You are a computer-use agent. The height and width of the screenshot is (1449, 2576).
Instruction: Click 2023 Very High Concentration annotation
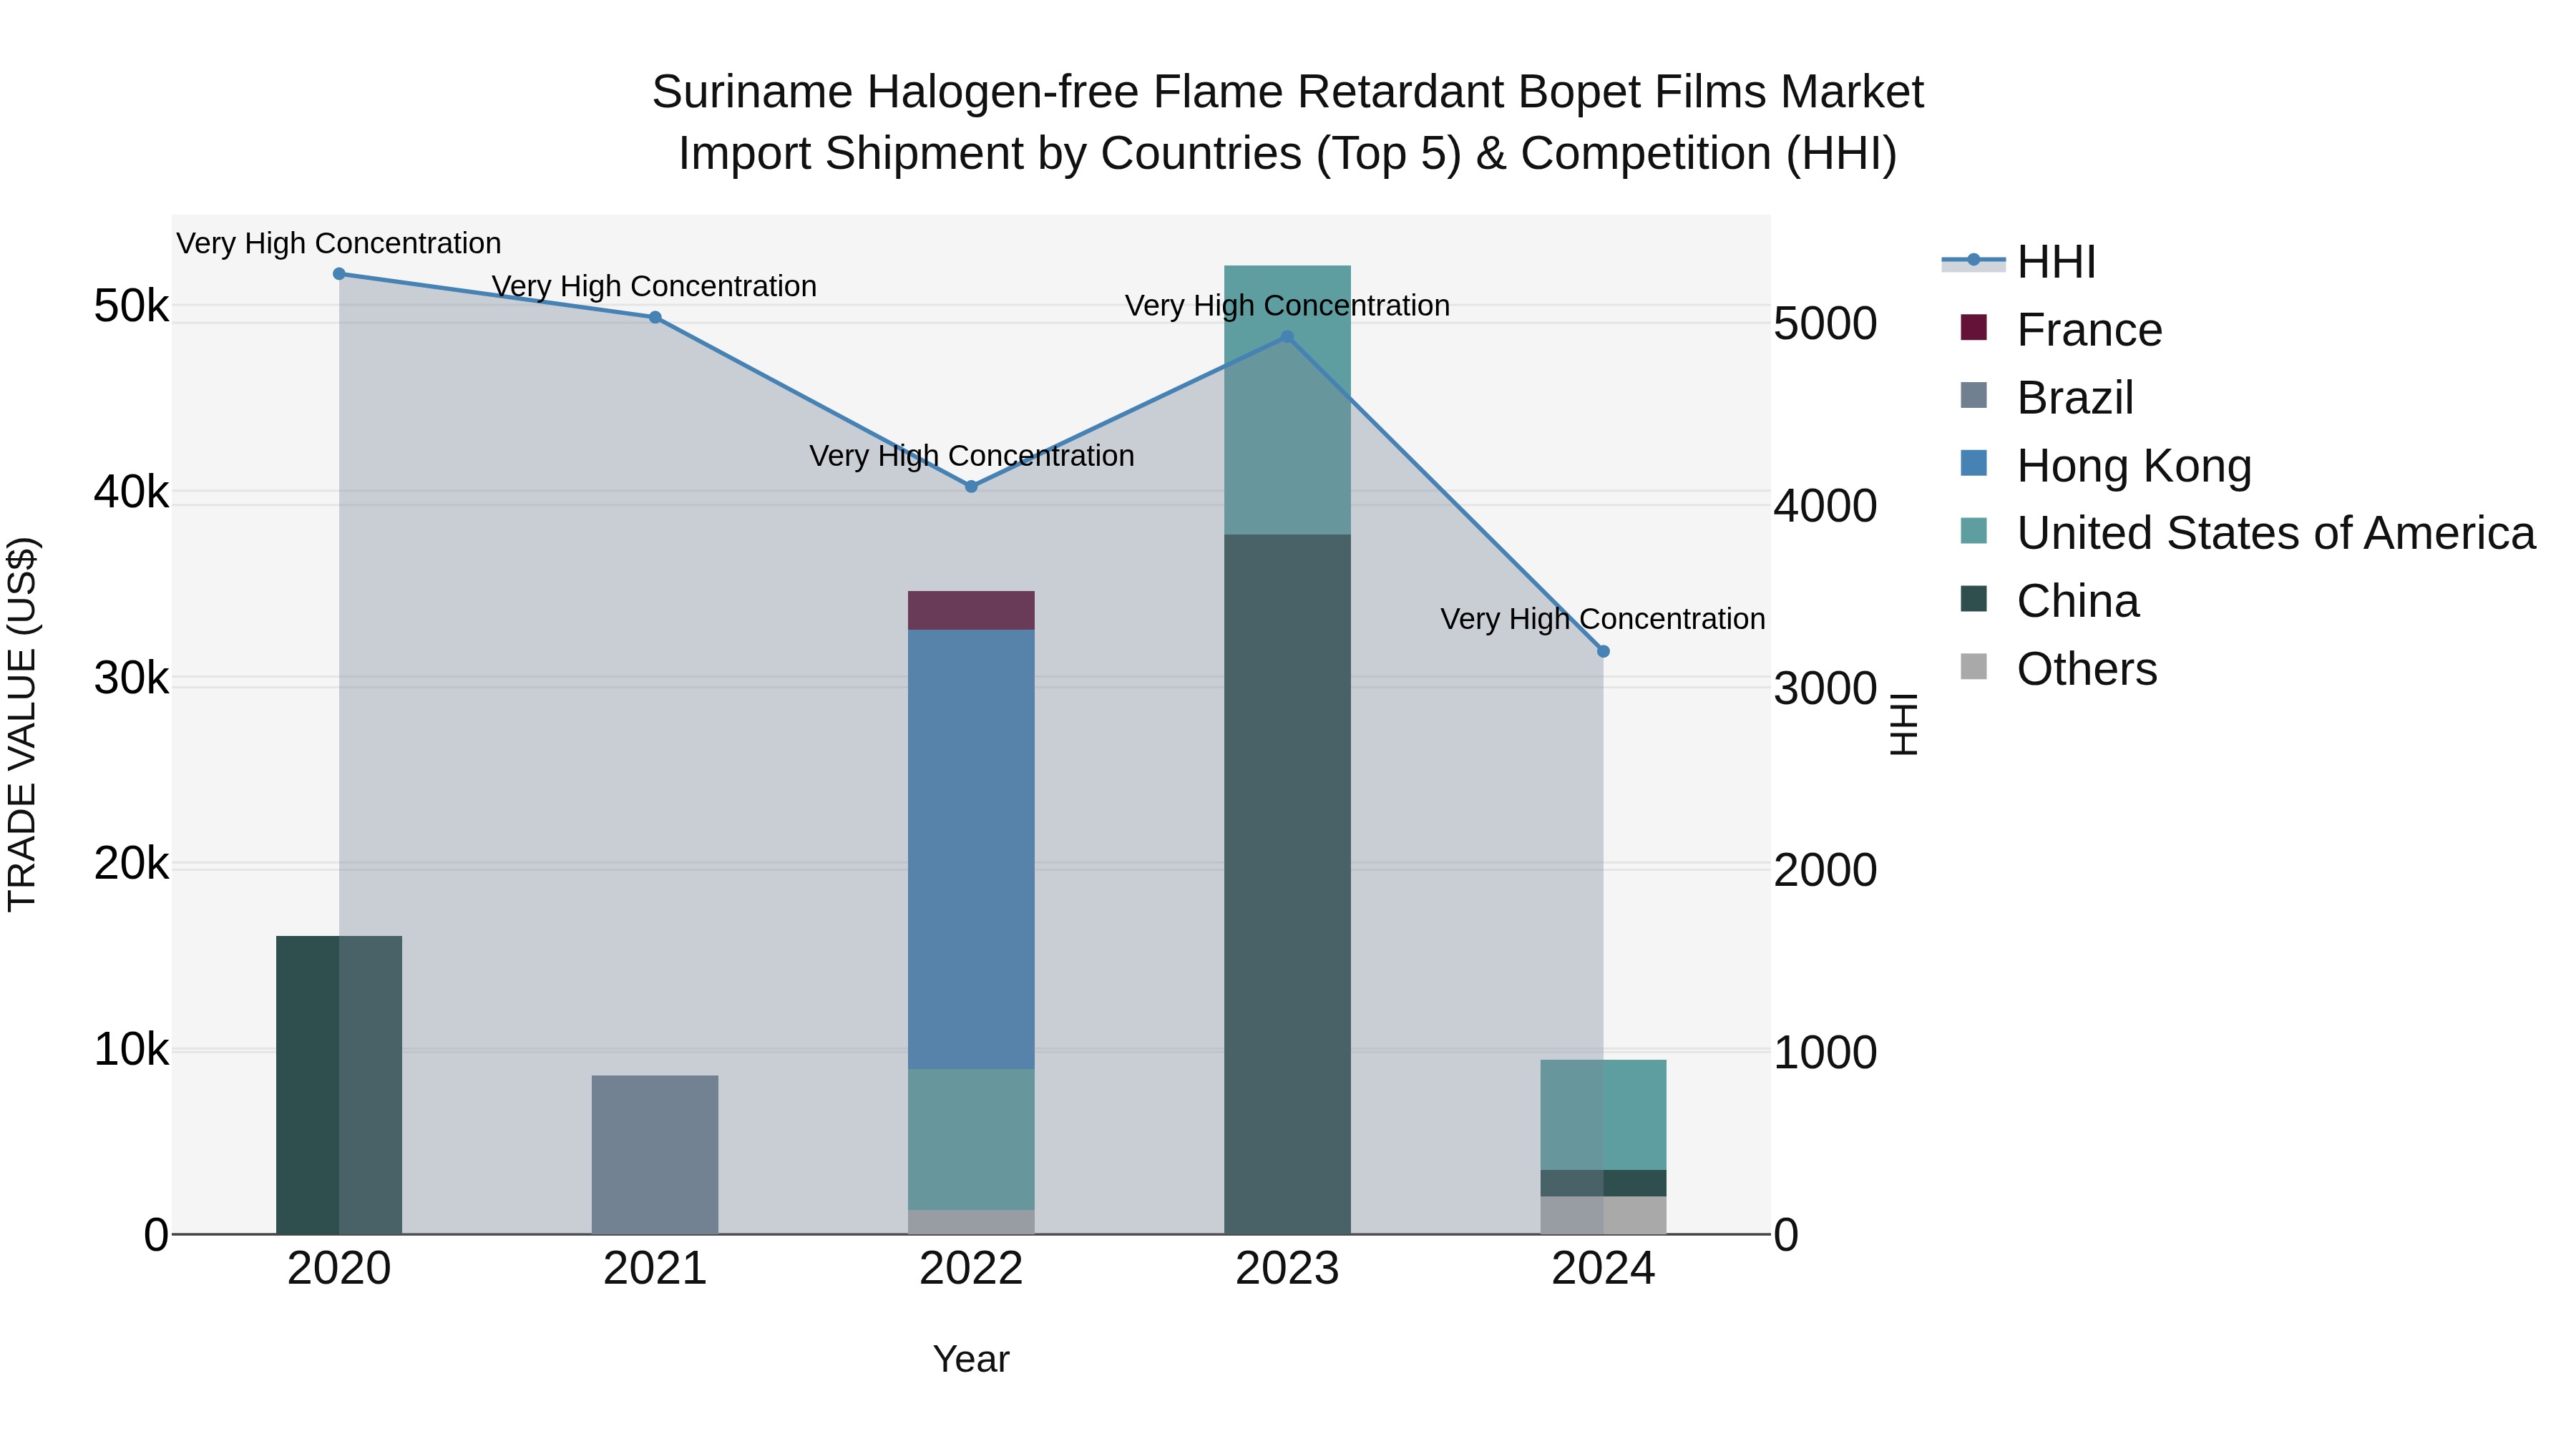click(x=1287, y=306)
